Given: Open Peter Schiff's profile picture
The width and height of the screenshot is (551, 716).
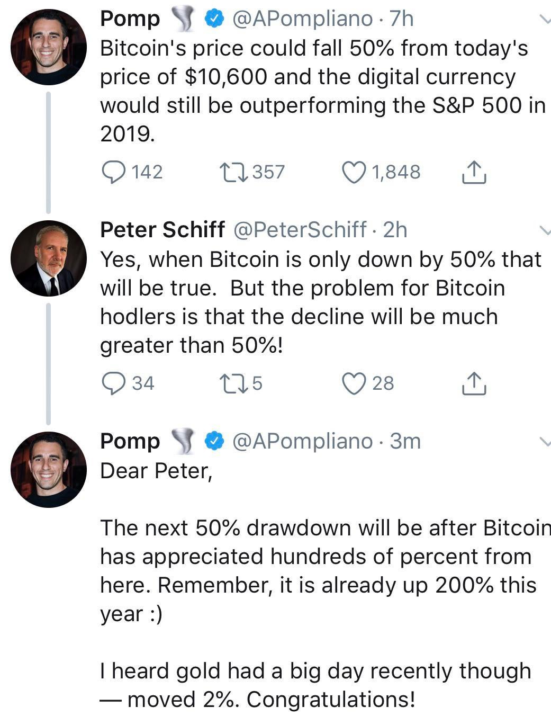Looking at the screenshot, I should click(x=49, y=258).
